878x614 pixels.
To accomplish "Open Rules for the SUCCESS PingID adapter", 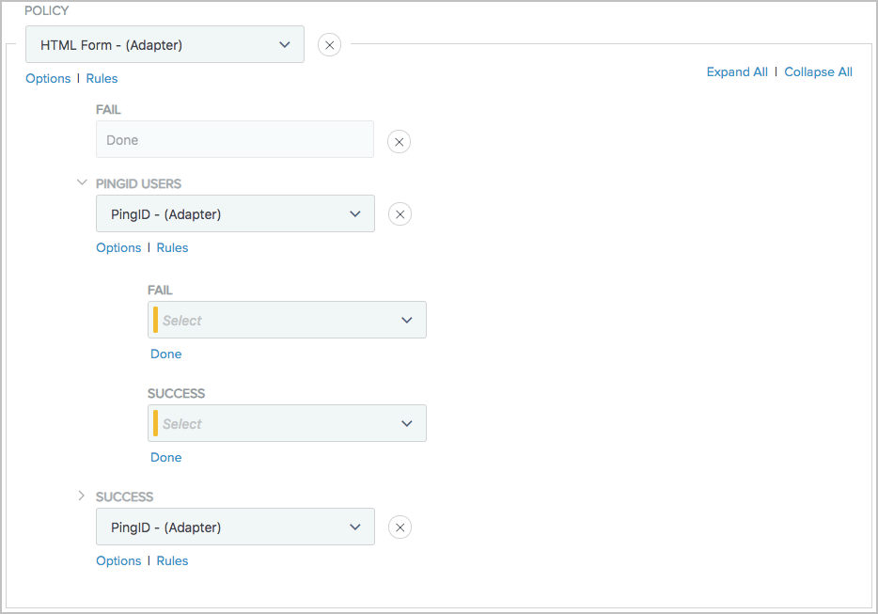I will [x=172, y=560].
